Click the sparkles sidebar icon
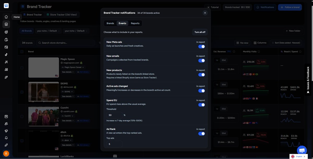Screen dimensions: 313x159 coord(6,77)
